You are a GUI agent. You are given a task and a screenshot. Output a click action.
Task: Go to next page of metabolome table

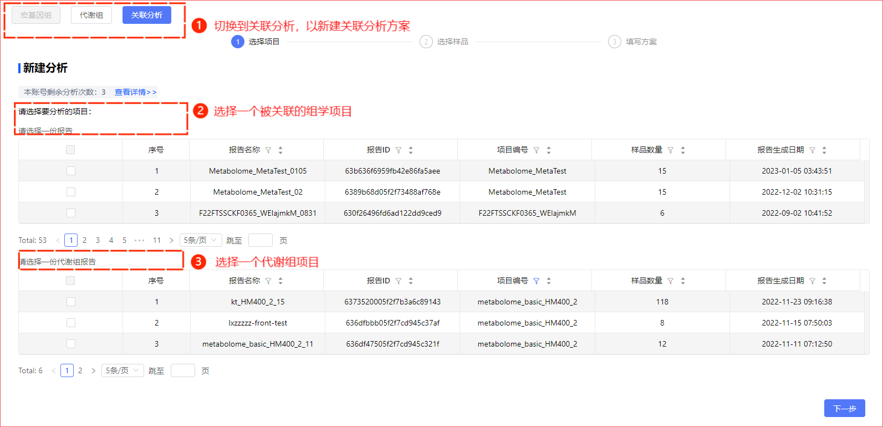pos(93,370)
